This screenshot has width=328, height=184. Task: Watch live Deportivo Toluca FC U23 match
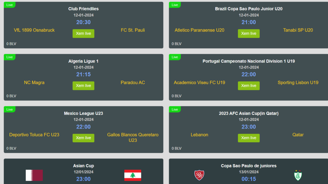84,138
